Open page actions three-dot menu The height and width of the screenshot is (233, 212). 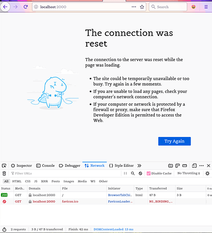pyautogui.click(x=134, y=7)
